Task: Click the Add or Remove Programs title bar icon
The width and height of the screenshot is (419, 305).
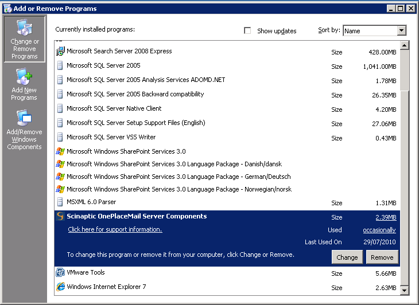Action: tap(8, 9)
